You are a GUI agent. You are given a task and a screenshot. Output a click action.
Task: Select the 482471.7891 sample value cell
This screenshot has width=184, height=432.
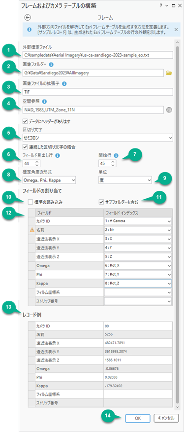pos(138,344)
